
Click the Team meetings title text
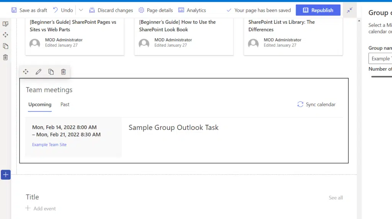point(49,90)
